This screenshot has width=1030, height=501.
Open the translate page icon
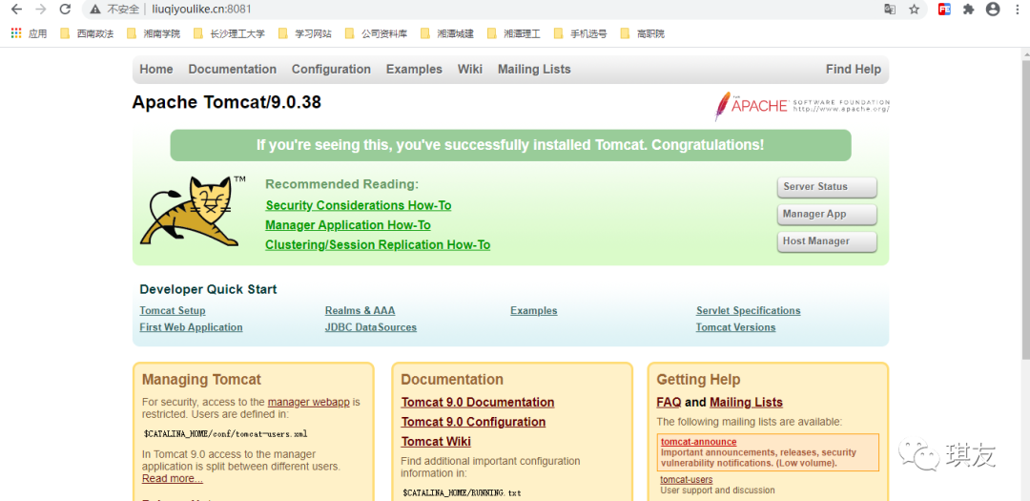890,10
